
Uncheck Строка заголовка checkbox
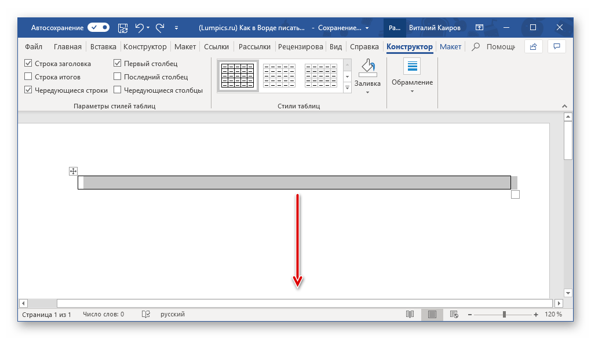(28, 64)
